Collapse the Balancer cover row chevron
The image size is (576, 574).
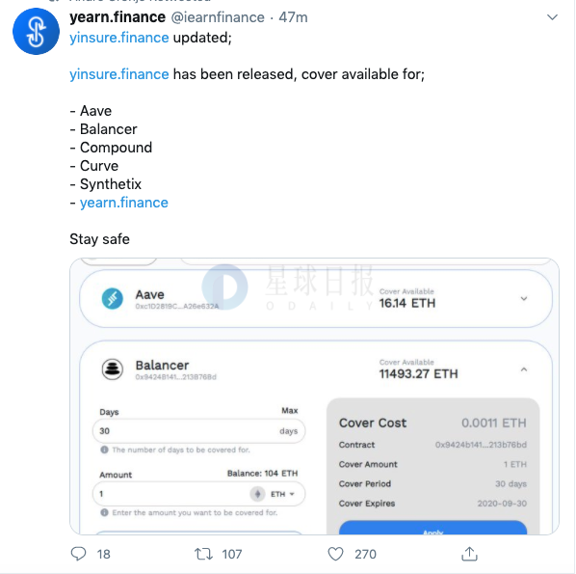pyautogui.click(x=524, y=369)
